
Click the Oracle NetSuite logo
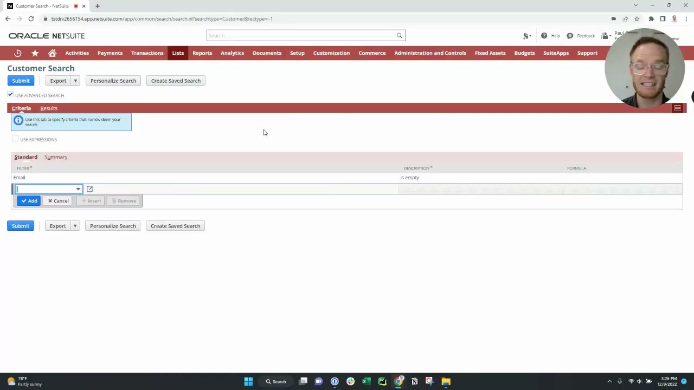point(47,36)
